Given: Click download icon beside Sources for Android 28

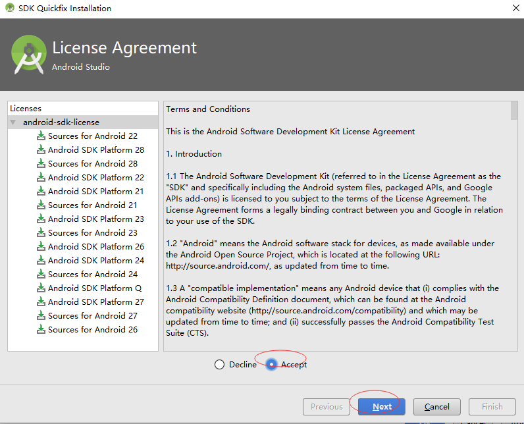Looking at the screenshot, I should pyautogui.click(x=41, y=164).
